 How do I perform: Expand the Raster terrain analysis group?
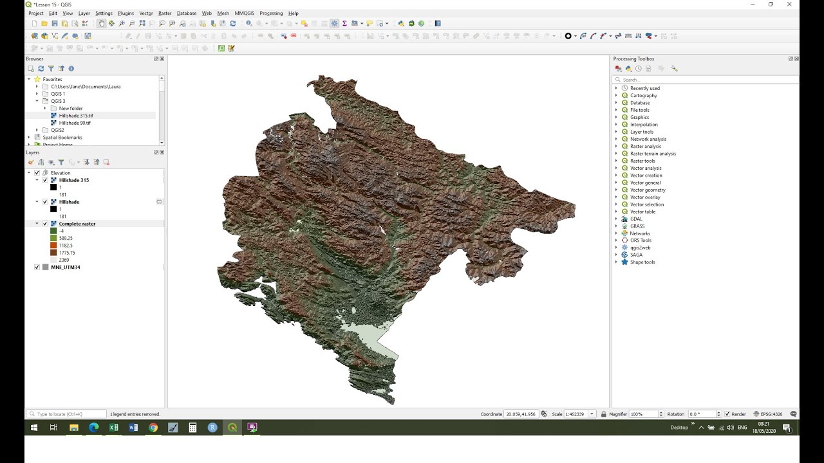point(616,154)
